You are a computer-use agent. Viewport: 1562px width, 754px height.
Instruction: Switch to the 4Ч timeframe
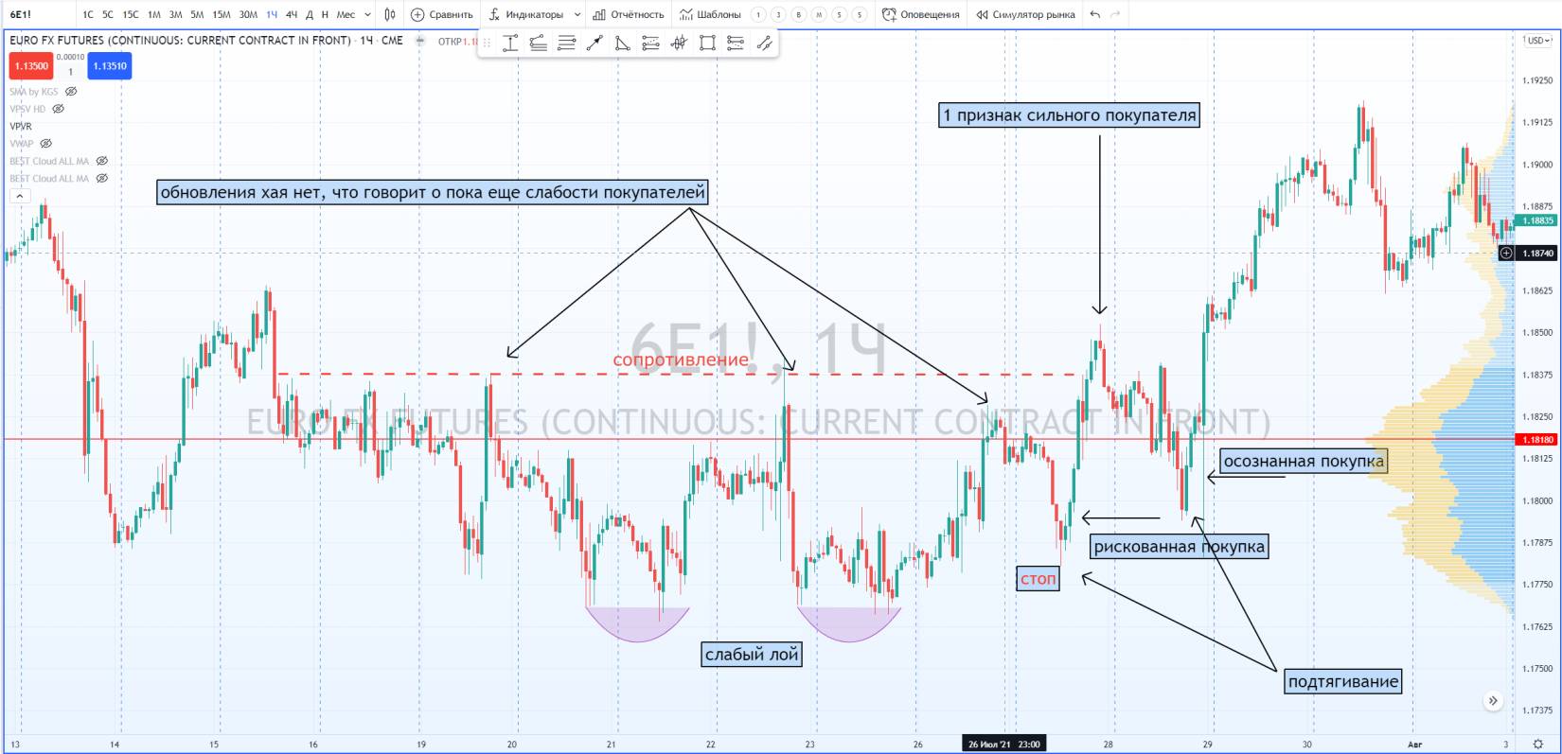click(291, 14)
